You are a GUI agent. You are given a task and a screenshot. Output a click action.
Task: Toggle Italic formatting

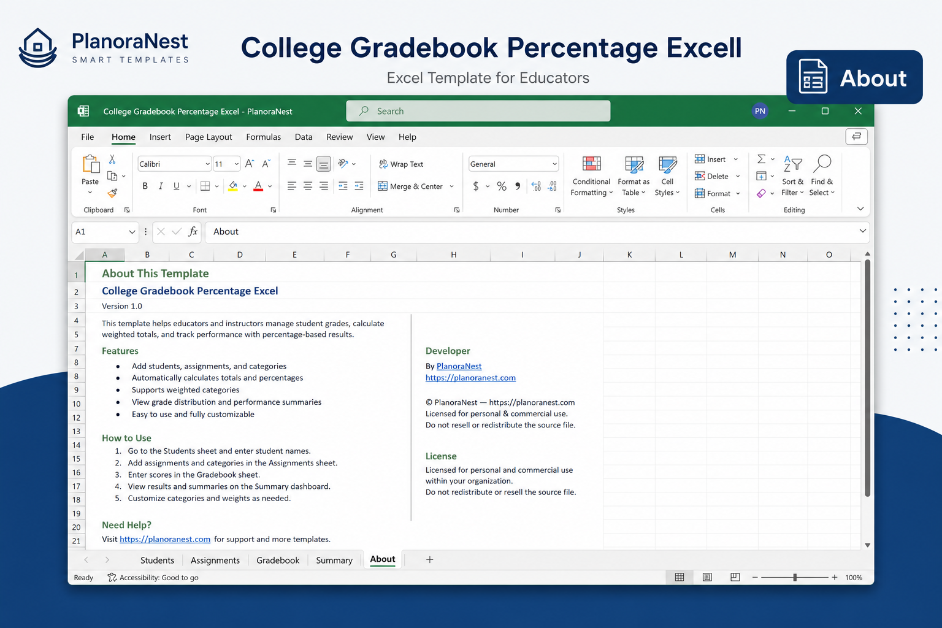[161, 186]
